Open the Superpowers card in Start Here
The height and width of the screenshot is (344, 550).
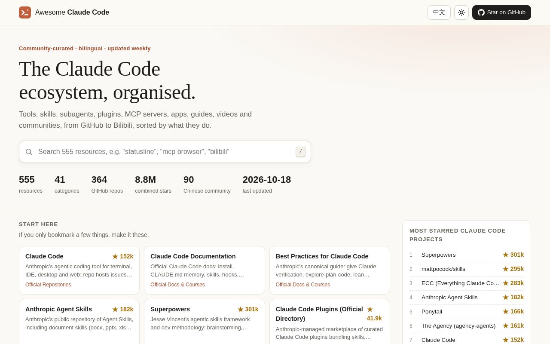point(205,322)
